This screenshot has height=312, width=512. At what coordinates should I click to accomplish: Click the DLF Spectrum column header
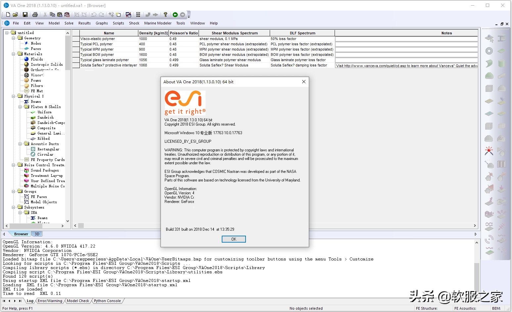click(303, 33)
